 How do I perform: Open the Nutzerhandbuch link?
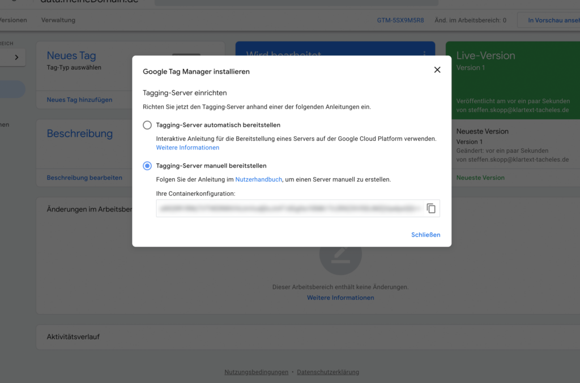click(x=258, y=179)
